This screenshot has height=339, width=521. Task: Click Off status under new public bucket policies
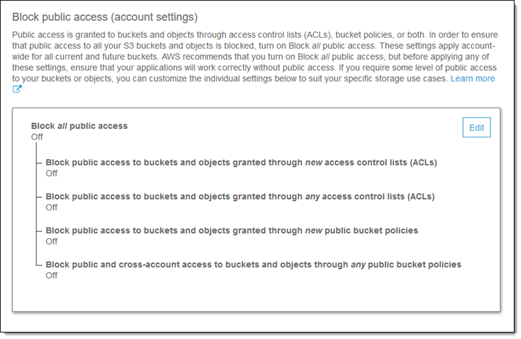tap(51, 241)
